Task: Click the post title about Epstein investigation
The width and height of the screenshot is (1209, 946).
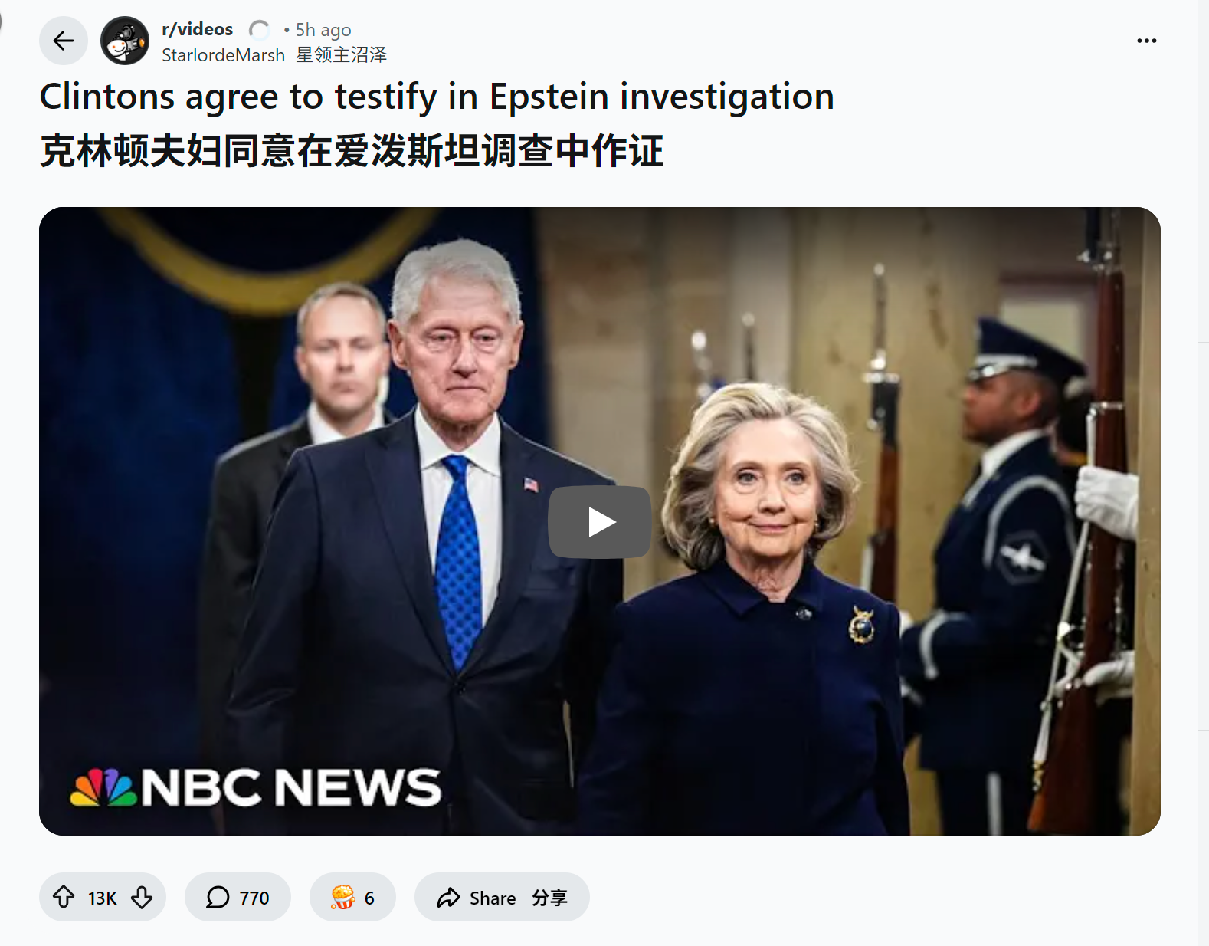Action: pos(437,97)
